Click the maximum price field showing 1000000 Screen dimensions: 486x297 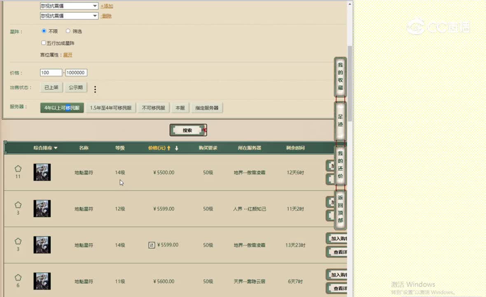(x=76, y=73)
